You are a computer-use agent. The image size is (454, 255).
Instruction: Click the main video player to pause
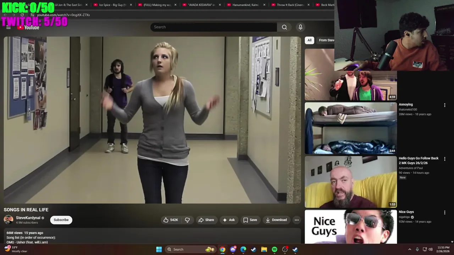[152, 120]
